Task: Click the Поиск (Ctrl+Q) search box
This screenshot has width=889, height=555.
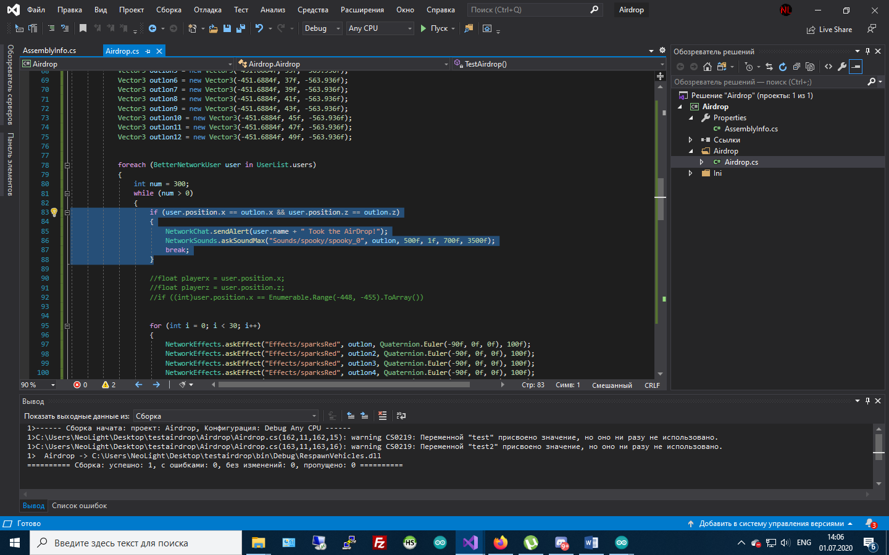Action: click(x=535, y=10)
